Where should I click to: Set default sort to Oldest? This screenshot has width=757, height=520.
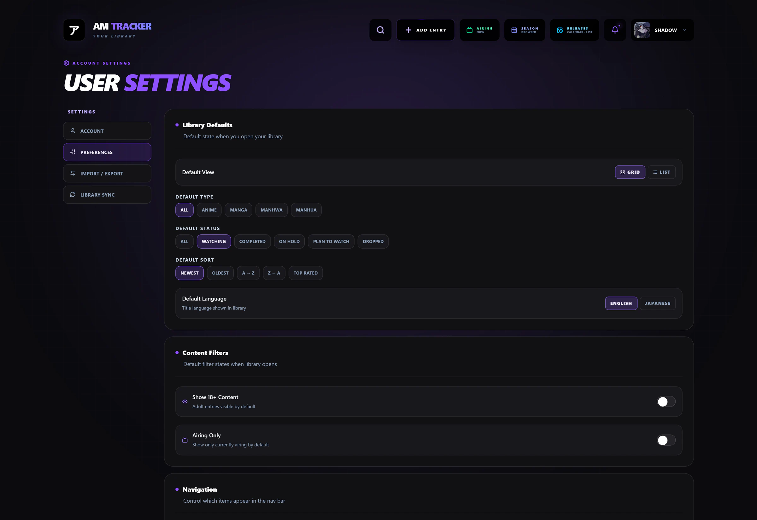(x=220, y=273)
